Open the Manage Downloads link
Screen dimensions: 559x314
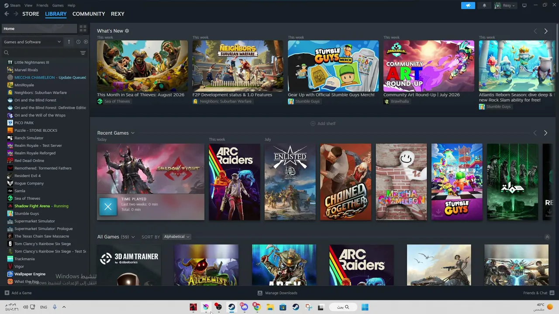tap(277, 293)
